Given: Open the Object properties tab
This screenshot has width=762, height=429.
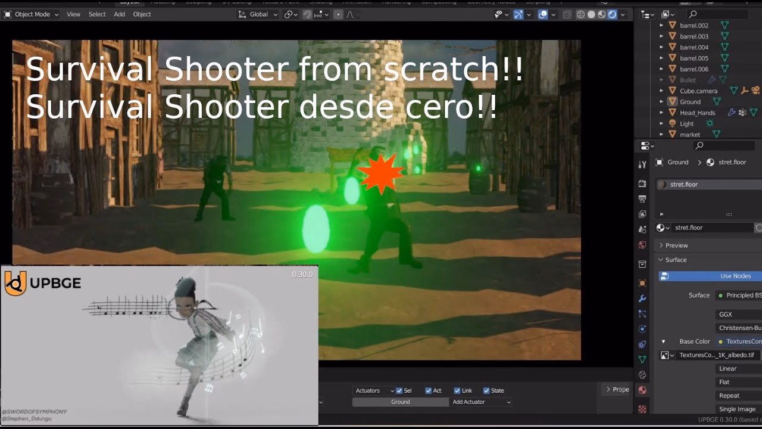Looking at the screenshot, I should pyautogui.click(x=642, y=283).
